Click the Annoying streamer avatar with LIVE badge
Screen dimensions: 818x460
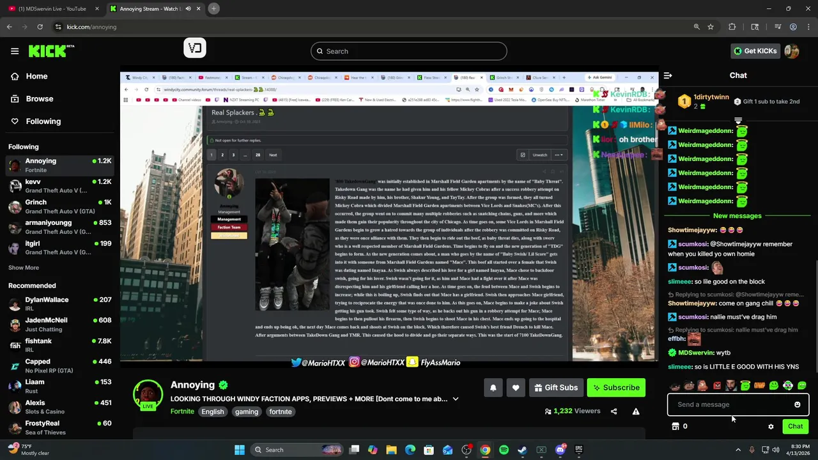(x=148, y=394)
